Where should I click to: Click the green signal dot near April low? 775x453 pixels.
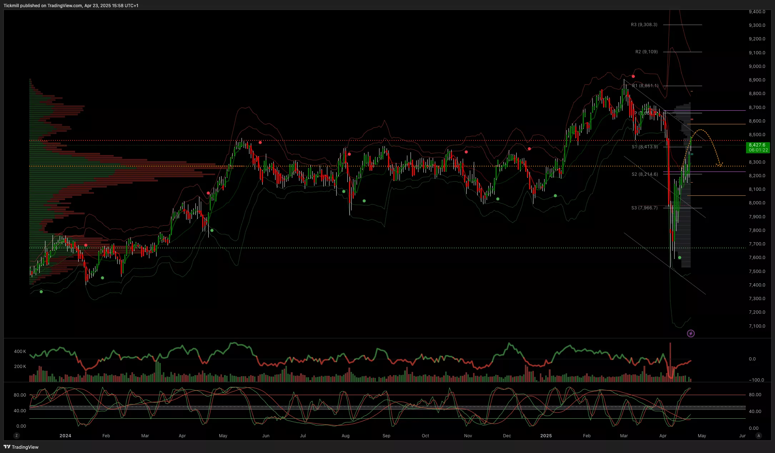tap(680, 257)
